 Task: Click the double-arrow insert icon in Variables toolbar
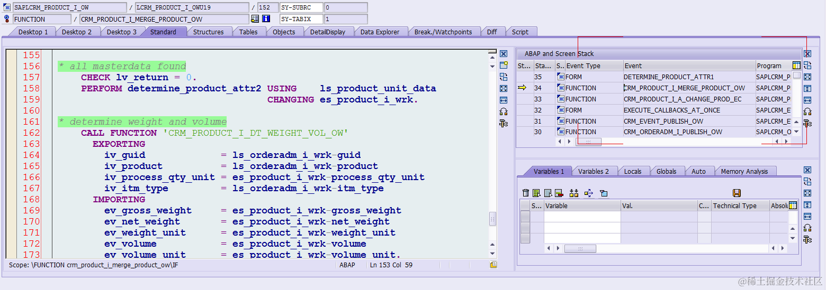click(x=574, y=193)
